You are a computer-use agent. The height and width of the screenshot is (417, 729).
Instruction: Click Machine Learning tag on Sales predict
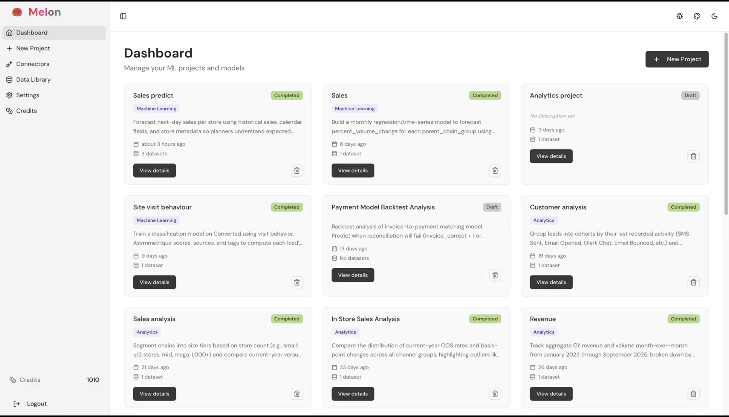point(156,109)
